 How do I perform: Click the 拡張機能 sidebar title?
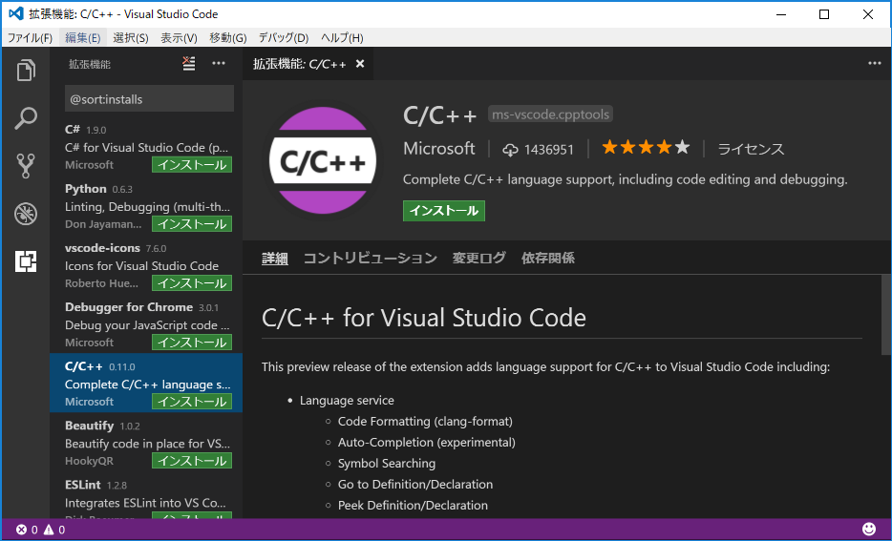(x=90, y=64)
